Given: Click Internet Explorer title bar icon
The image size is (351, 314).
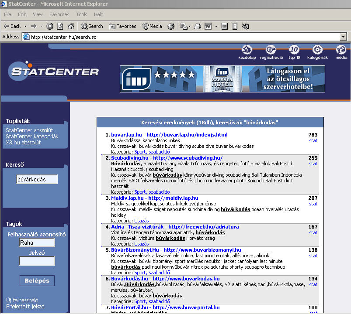Looking at the screenshot, I should 4,4.
